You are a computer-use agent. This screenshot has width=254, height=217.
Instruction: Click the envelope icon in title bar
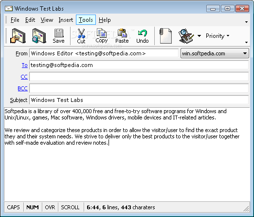pyautogui.click(x=9, y=8)
